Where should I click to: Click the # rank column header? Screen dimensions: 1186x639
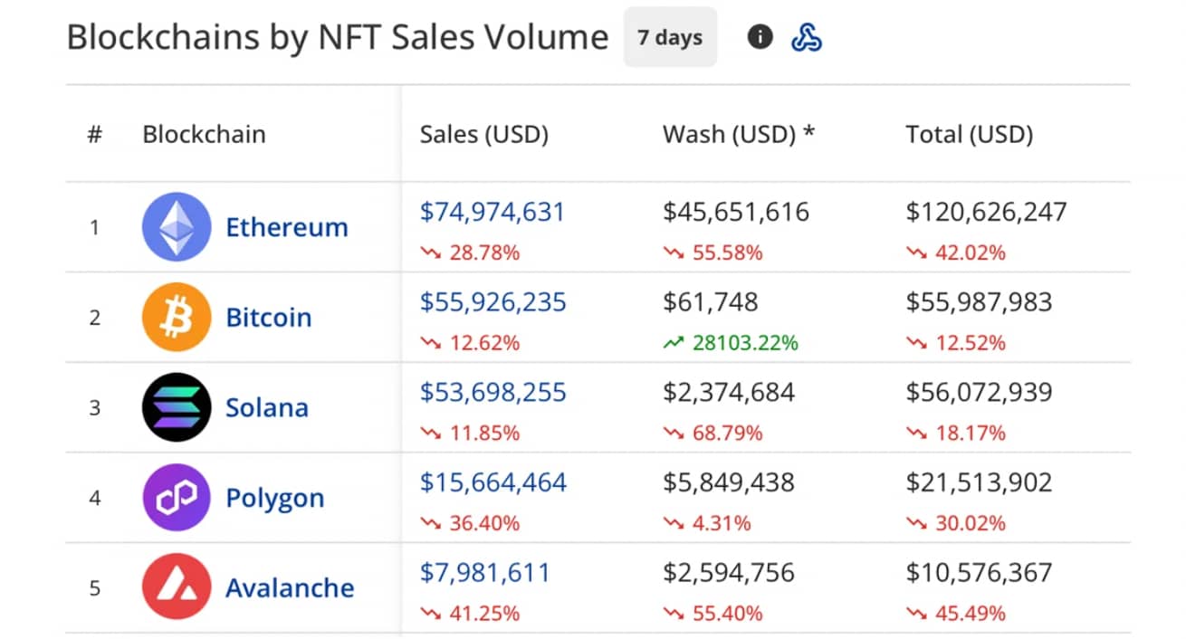(x=94, y=135)
